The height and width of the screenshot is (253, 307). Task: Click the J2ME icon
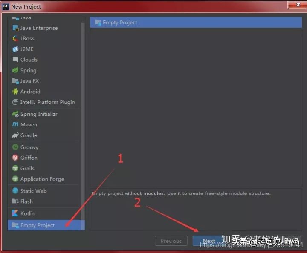15,49
